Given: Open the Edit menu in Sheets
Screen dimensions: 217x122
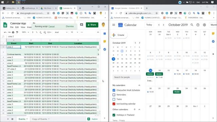Looking at the screenshot, I should (x=17, y=27).
